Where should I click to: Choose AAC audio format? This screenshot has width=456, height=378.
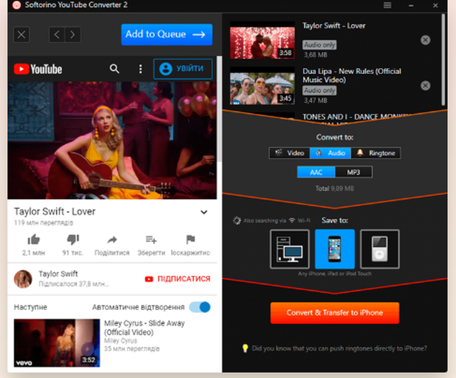pyautogui.click(x=316, y=172)
